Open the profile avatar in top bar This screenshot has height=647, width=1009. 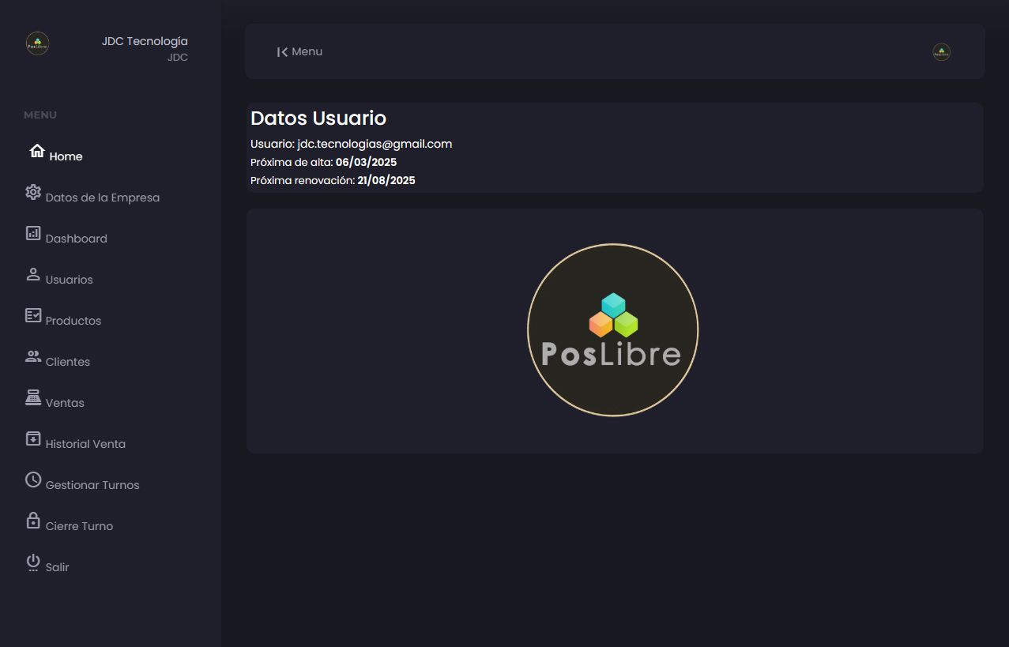941,52
